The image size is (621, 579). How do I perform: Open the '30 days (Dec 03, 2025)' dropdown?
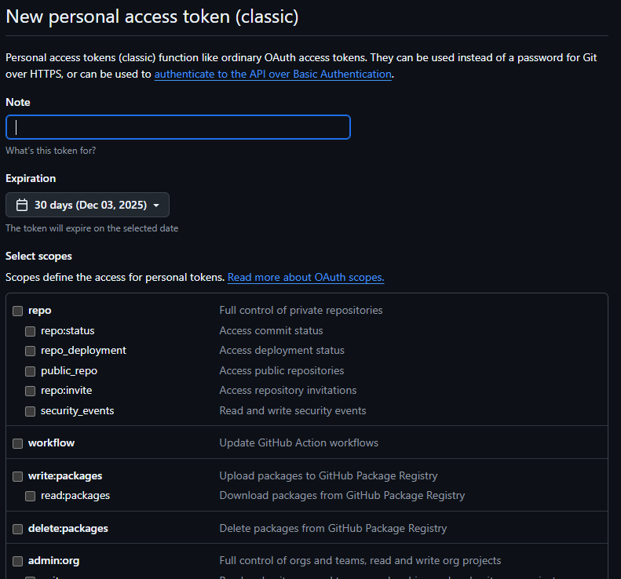(87, 205)
